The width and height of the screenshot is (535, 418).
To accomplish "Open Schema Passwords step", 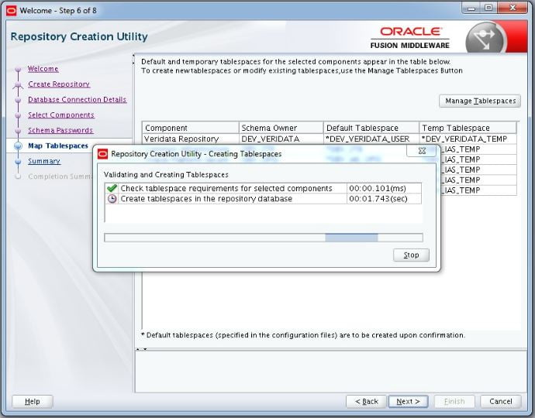I will (x=60, y=130).
